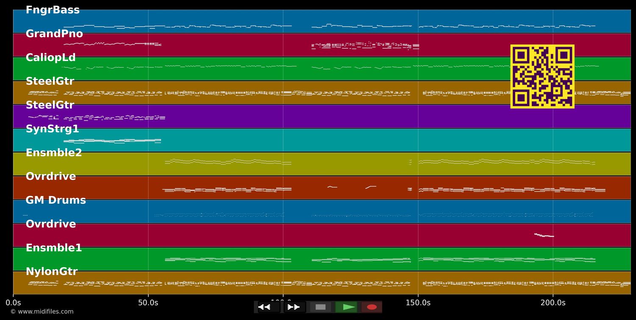The image size is (636, 320).
Task: Select the Ensmble2 track label
Action: click(x=54, y=153)
